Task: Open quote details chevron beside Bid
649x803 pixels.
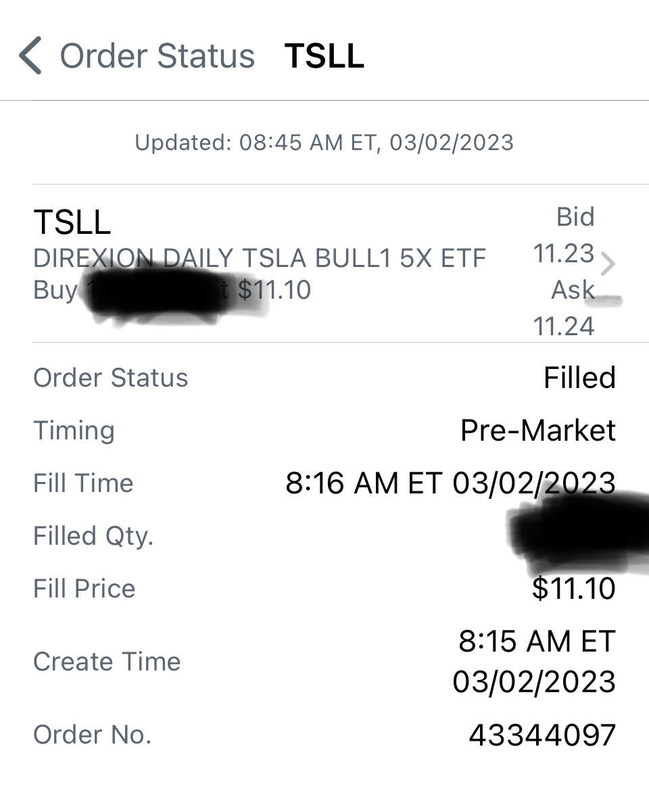Action: point(608,264)
